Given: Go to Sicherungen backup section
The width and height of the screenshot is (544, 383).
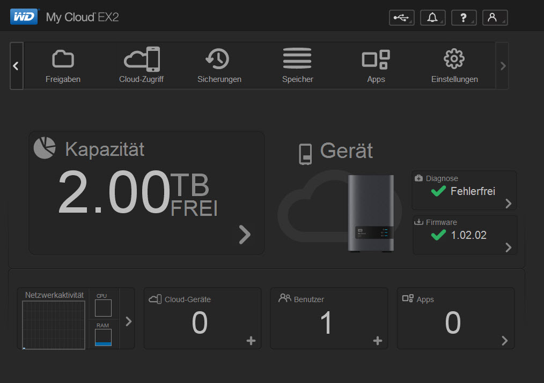Looking at the screenshot, I should point(219,65).
